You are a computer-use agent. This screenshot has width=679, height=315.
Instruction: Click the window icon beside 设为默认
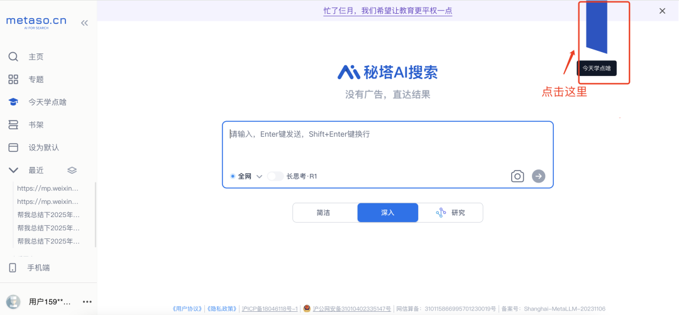[13, 148]
